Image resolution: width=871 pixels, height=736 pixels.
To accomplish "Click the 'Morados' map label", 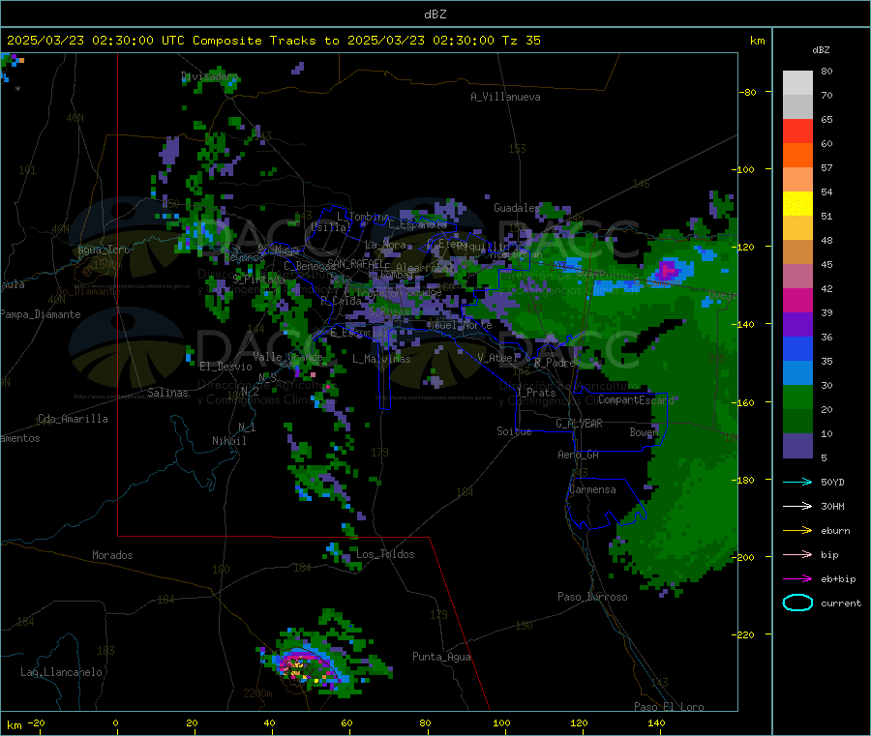I will 112,555.
